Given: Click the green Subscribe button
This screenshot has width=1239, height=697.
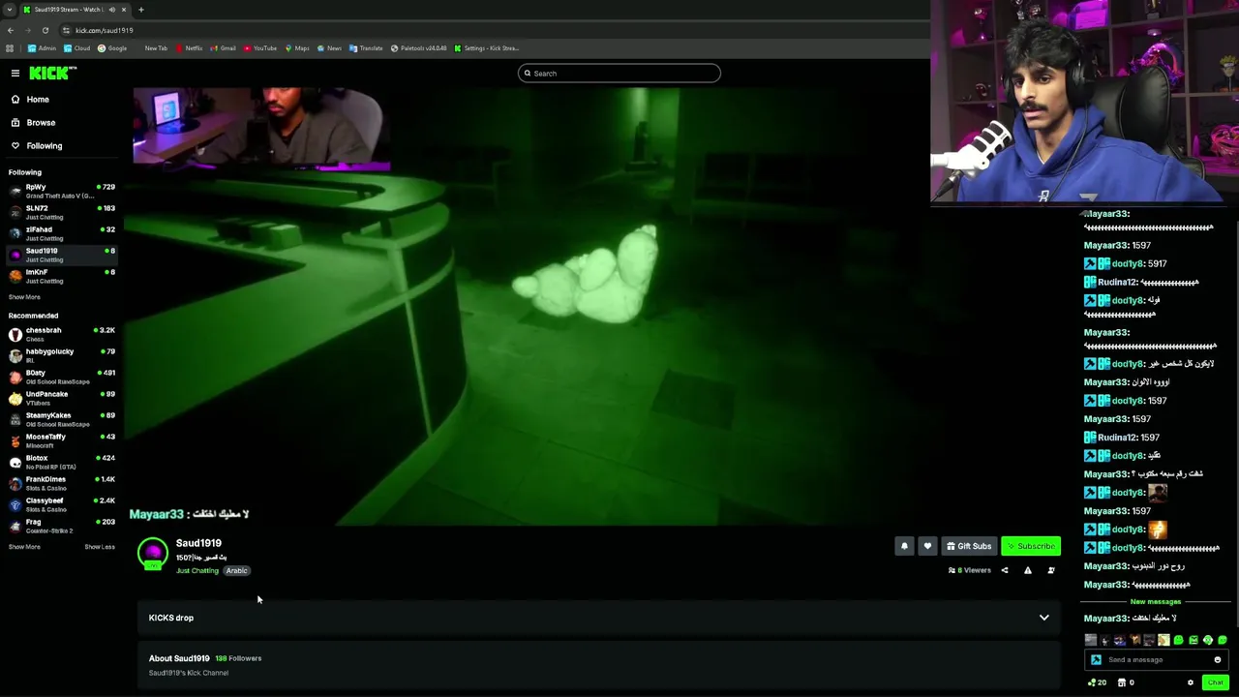Looking at the screenshot, I should point(1031,546).
